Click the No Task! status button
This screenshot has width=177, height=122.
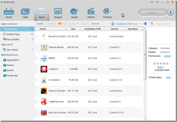[153, 13]
